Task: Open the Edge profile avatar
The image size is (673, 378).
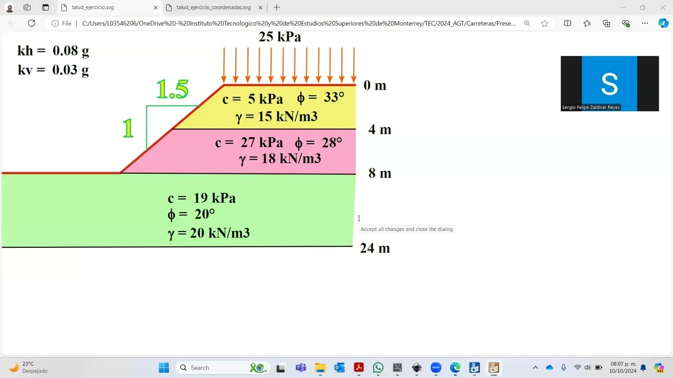Action: pos(9,8)
